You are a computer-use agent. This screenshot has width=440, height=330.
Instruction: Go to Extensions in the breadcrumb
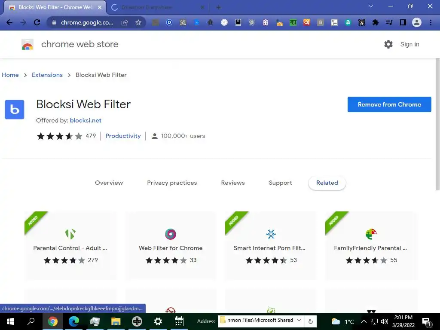tap(47, 75)
